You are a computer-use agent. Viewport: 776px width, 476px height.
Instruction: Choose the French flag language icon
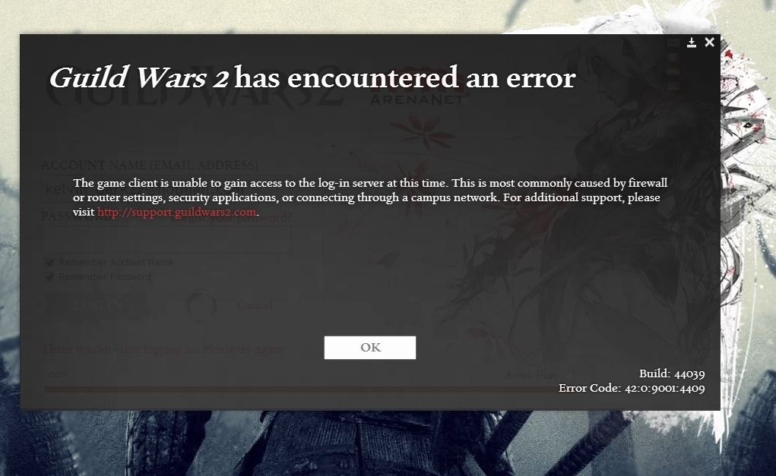[x=673, y=58]
